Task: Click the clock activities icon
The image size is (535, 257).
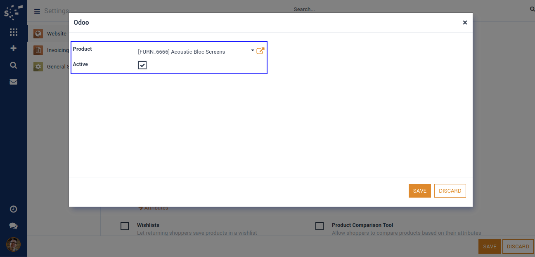Action: (13, 209)
